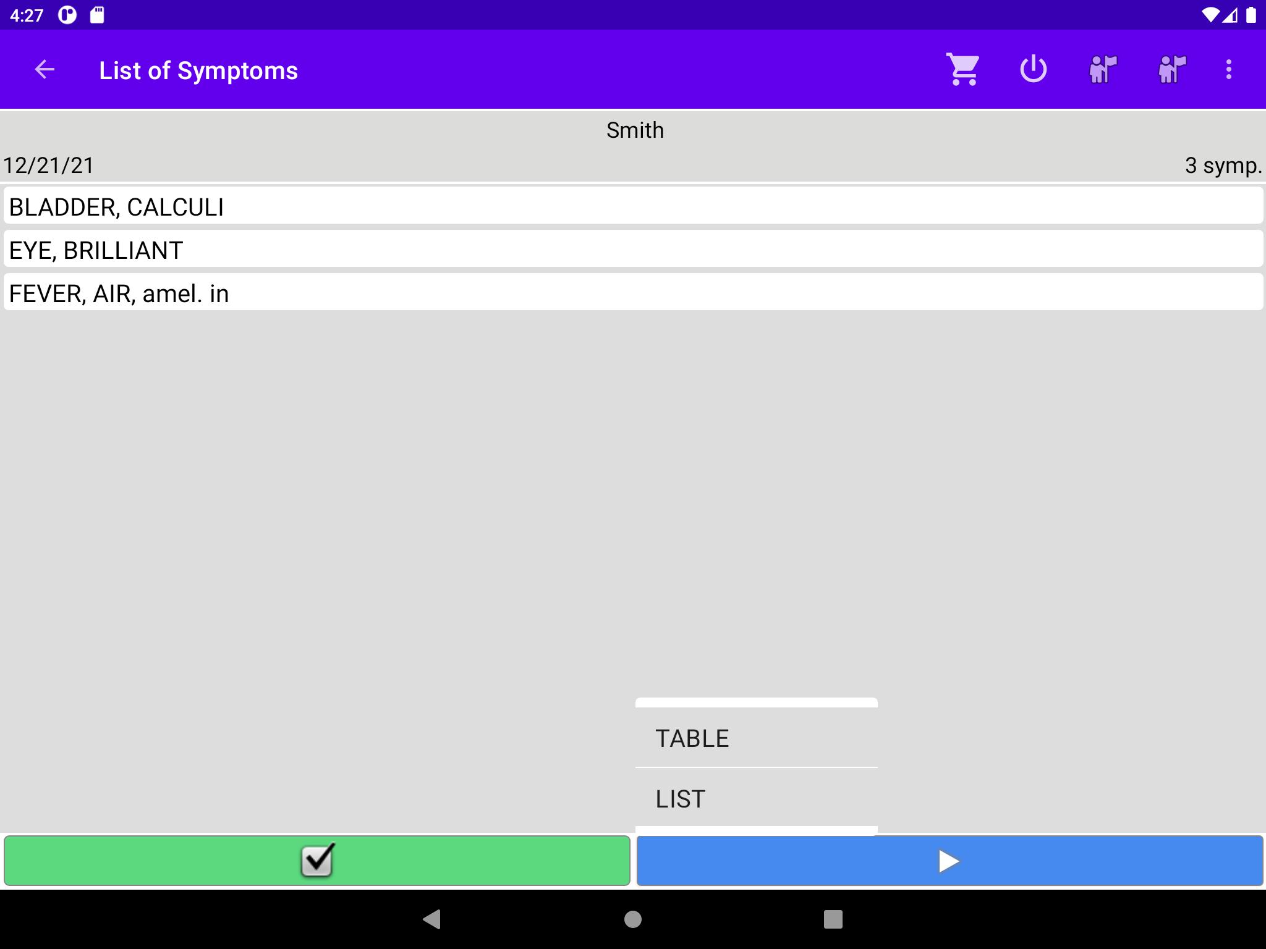Click the patient name Smith
The image size is (1266, 949).
[635, 130]
